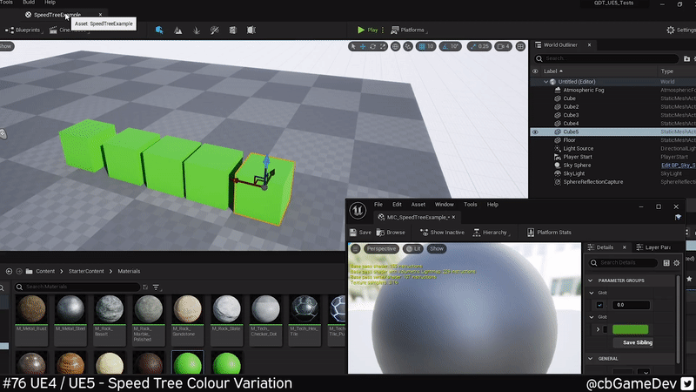Toggle Lit view mode in preview

tap(413, 248)
